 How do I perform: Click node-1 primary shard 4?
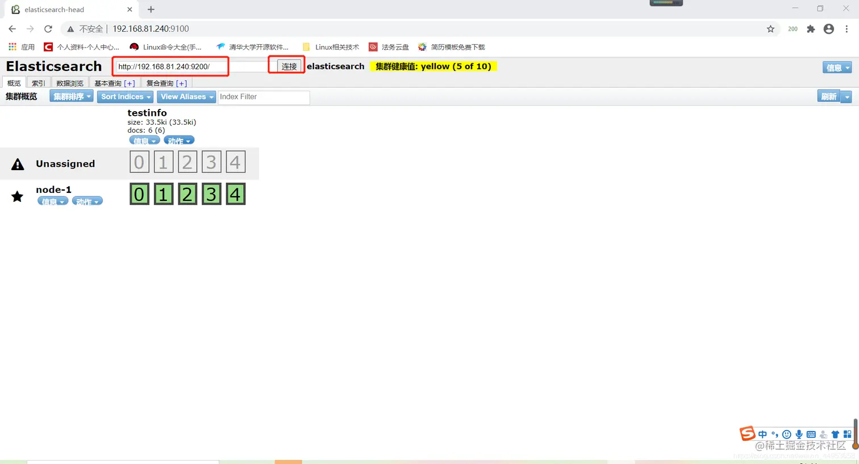pos(235,194)
